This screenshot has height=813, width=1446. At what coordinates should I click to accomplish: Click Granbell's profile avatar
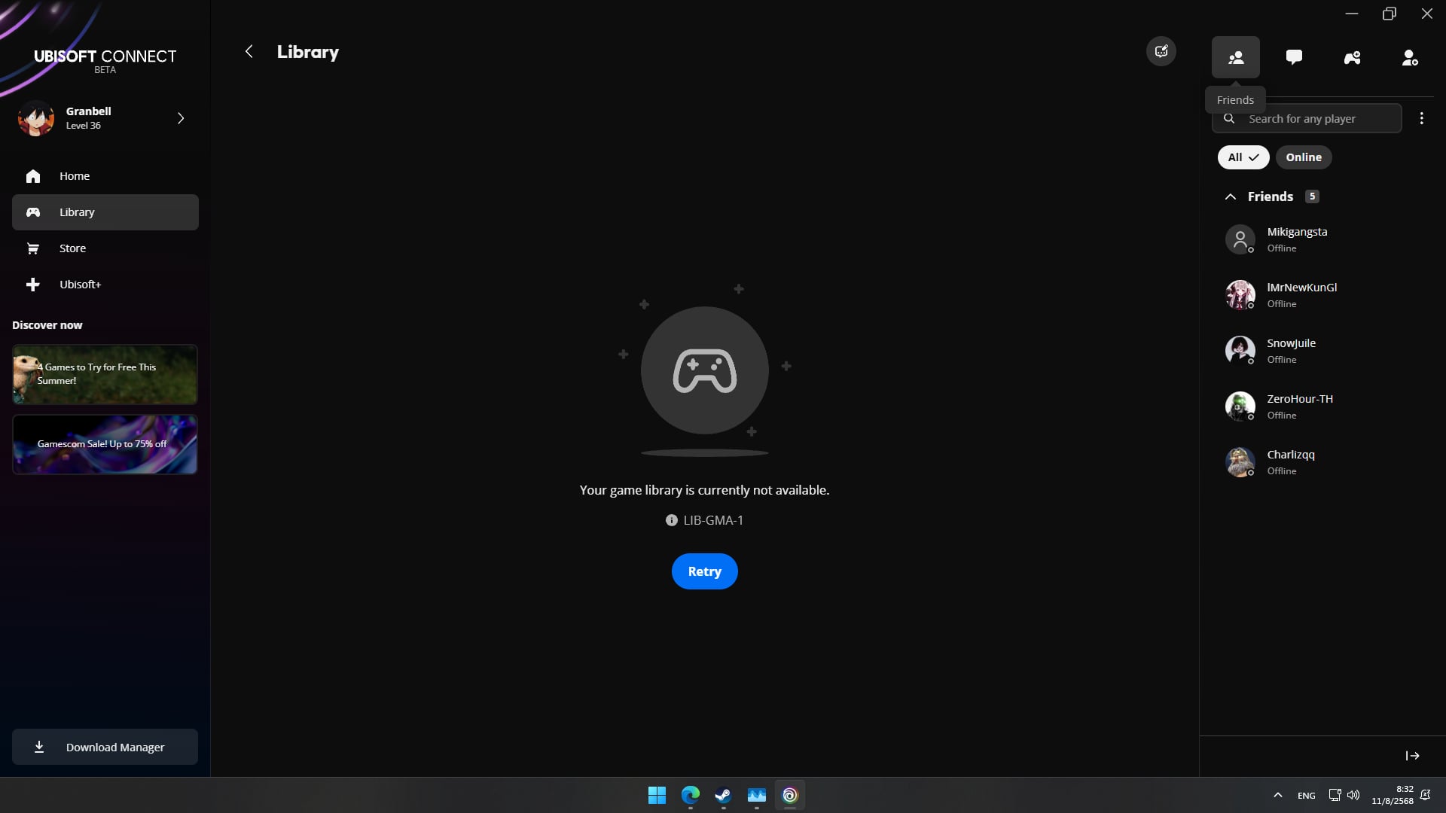pos(36,118)
